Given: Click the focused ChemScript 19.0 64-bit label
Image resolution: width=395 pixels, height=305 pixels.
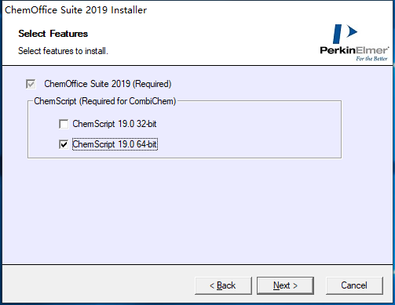Looking at the screenshot, I should (115, 144).
